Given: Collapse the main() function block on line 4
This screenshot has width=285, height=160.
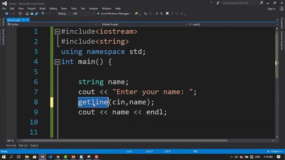Looking at the screenshot, I should [x=57, y=62].
